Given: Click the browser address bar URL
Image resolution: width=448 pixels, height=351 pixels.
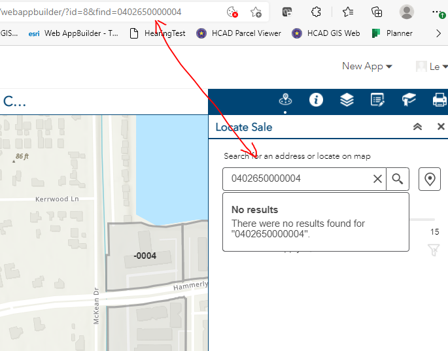Looking at the screenshot, I should click(91, 12).
